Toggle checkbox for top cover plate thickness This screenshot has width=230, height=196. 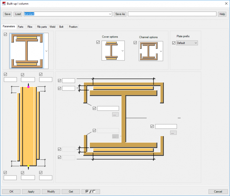pyautogui.click(x=60, y=88)
